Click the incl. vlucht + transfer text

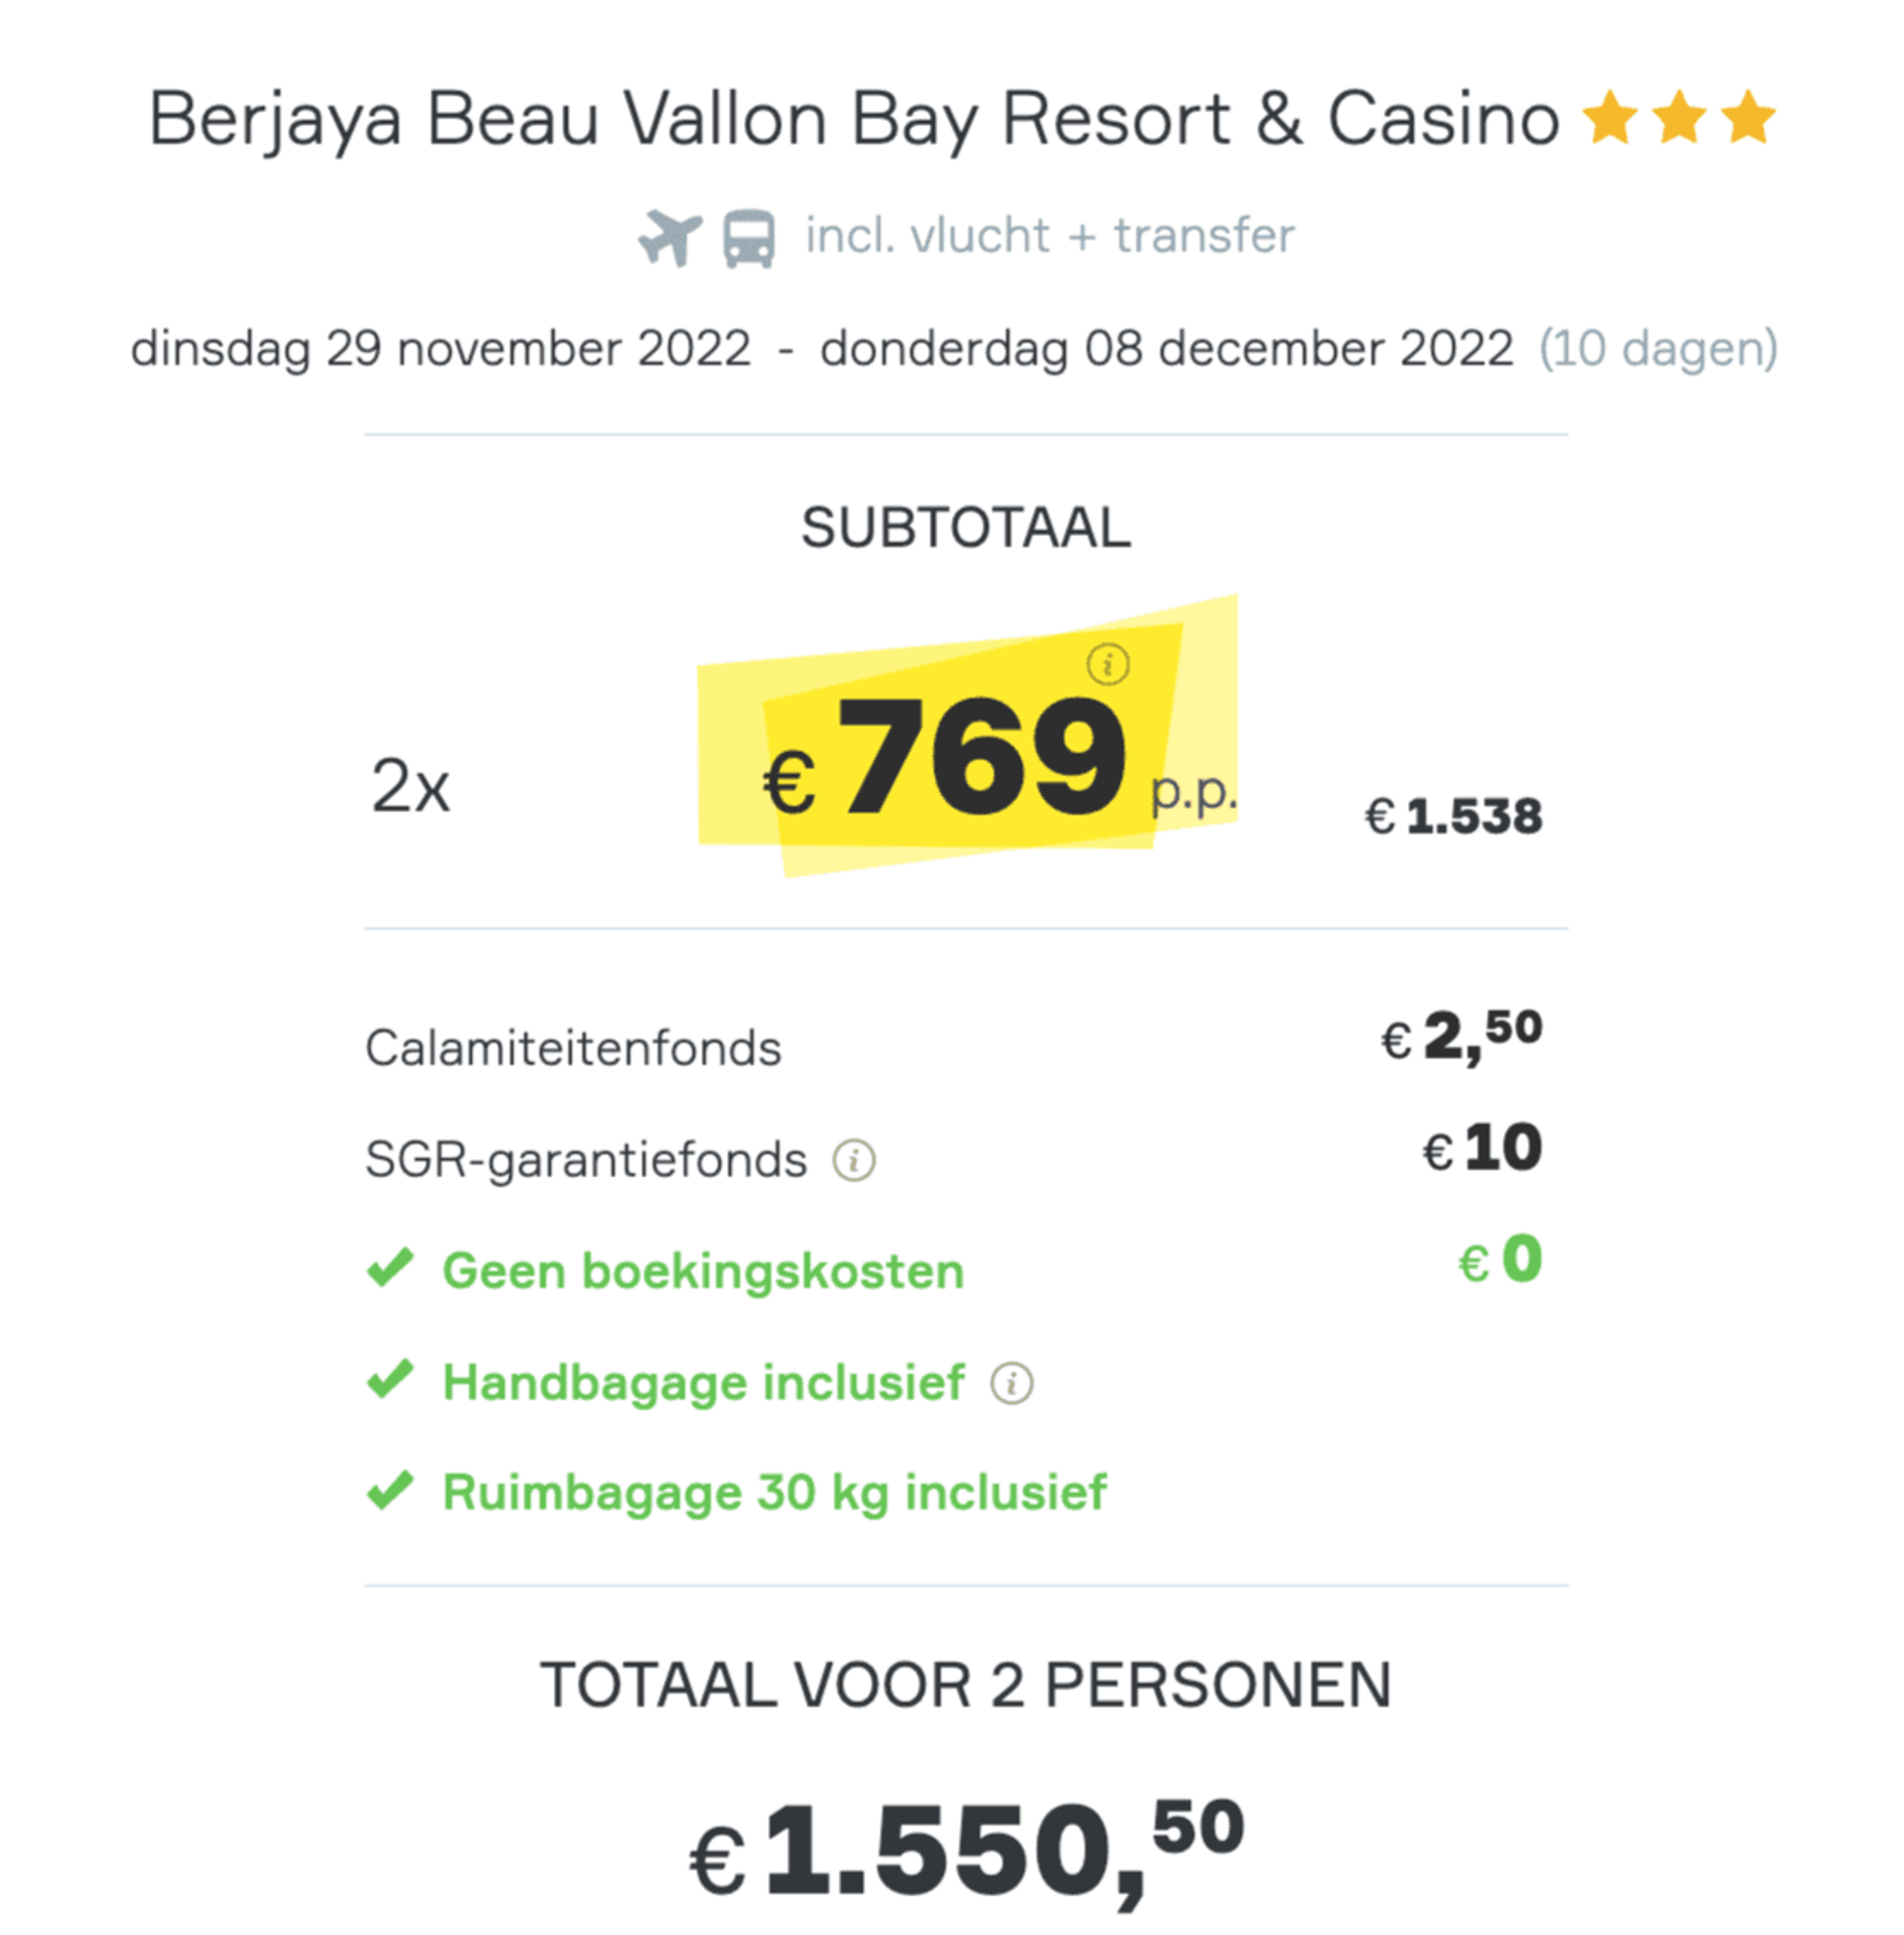click(1049, 236)
